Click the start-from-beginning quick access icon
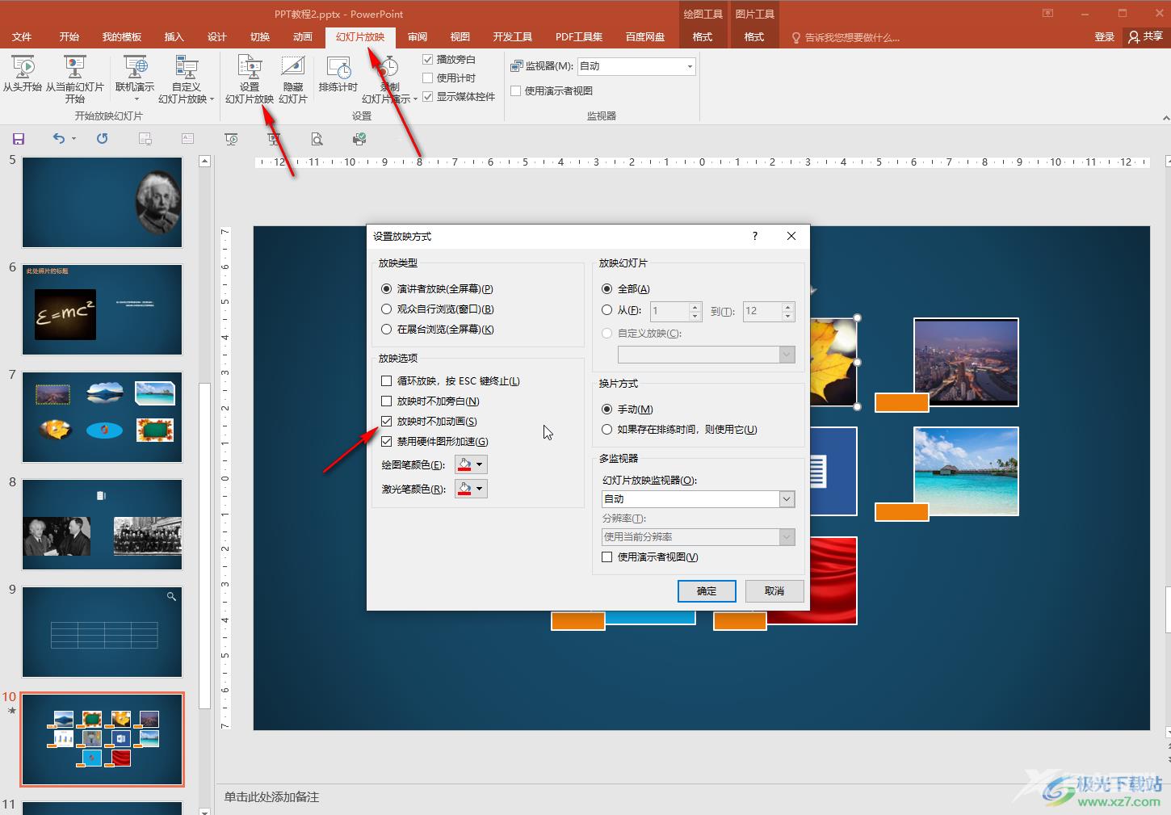This screenshot has height=815, width=1171. 231,139
